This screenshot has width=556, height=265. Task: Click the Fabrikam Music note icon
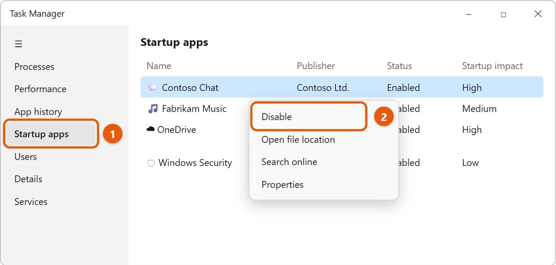(153, 108)
